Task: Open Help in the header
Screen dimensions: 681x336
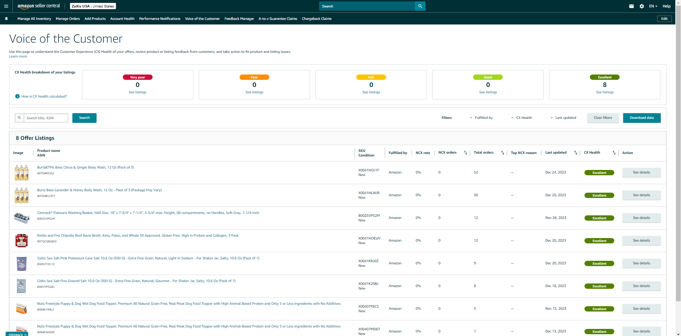Action: (666, 6)
